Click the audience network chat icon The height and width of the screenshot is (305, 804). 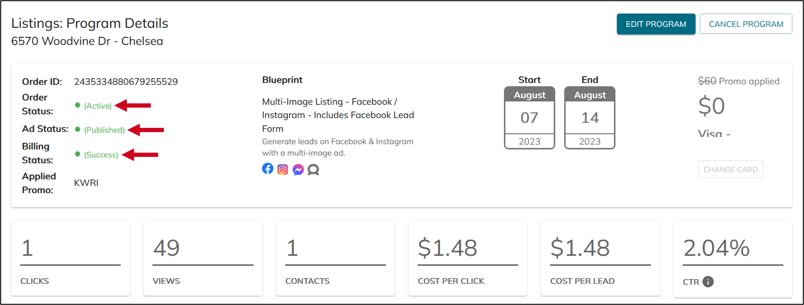coord(313,170)
